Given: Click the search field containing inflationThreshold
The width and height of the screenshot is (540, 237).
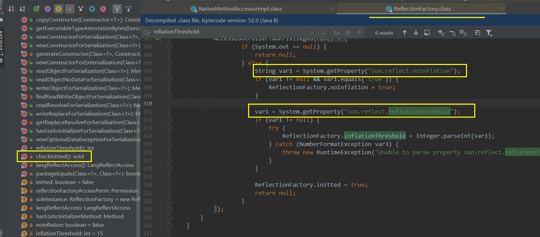Looking at the screenshot, I should pos(230,32).
